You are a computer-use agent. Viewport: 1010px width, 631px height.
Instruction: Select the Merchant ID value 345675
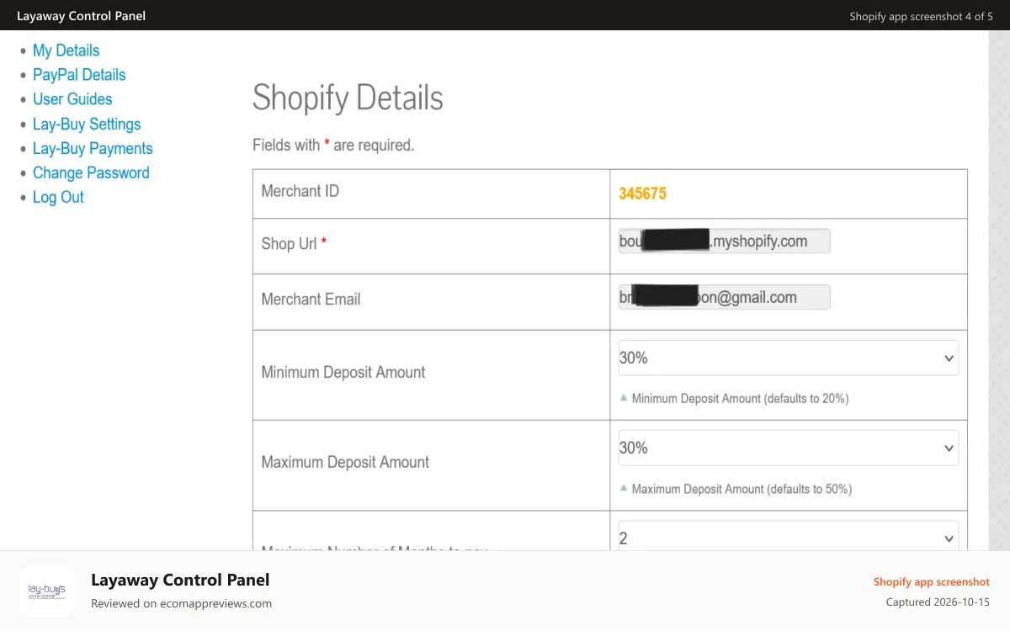click(642, 194)
